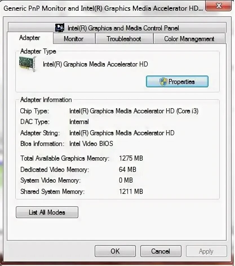
Task: Click the Intel control panel tab icon
Action: [59, 28]
